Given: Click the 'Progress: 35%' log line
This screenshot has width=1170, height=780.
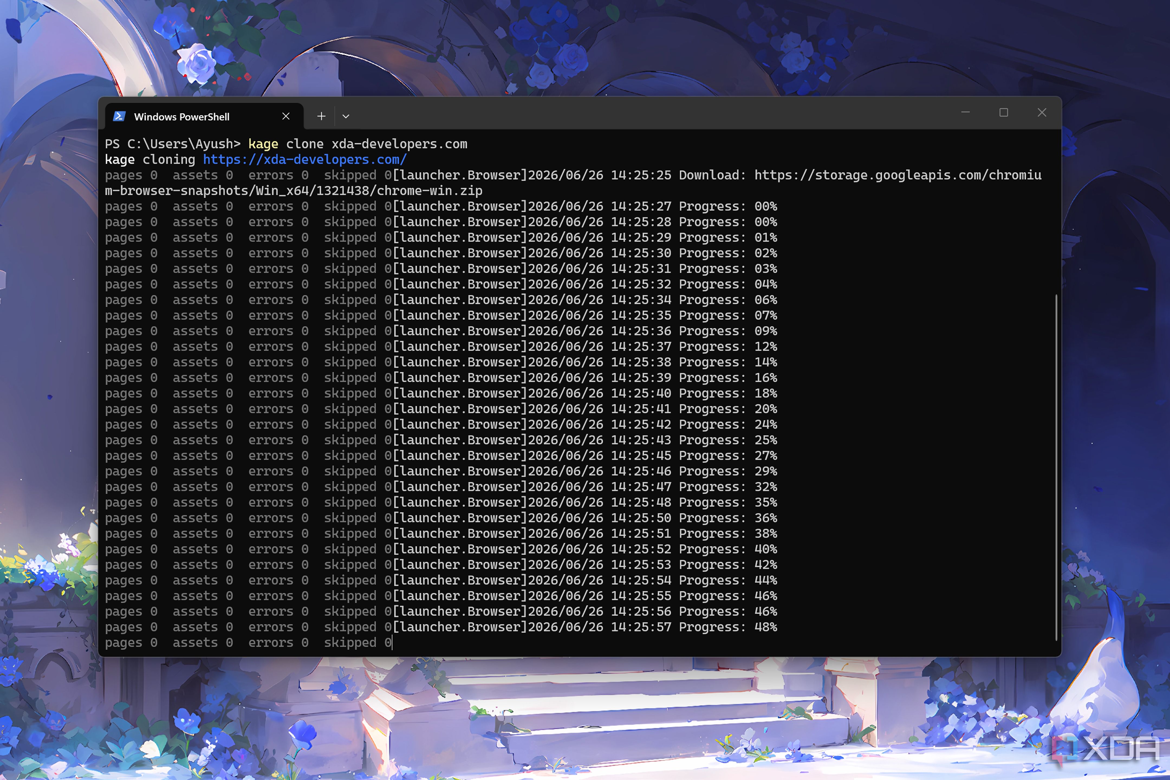Looking at the screenshot, I should point(441,502).
